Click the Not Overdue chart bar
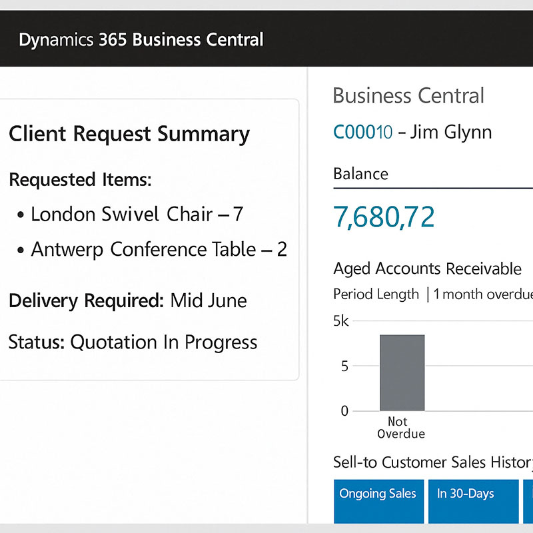Viewport: 533px width, 533px height. (402, 372)
